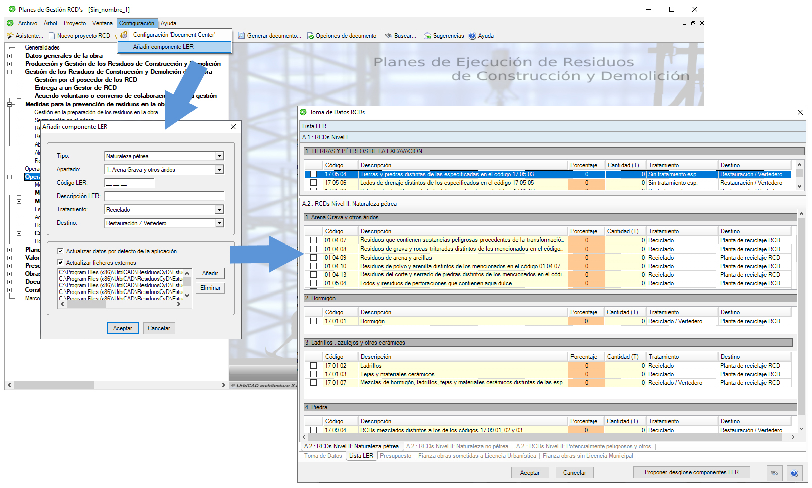The height and width of the screenshot is (488, 812).
Task: Click the file list horizontal scrollbar
Action: 120,304
